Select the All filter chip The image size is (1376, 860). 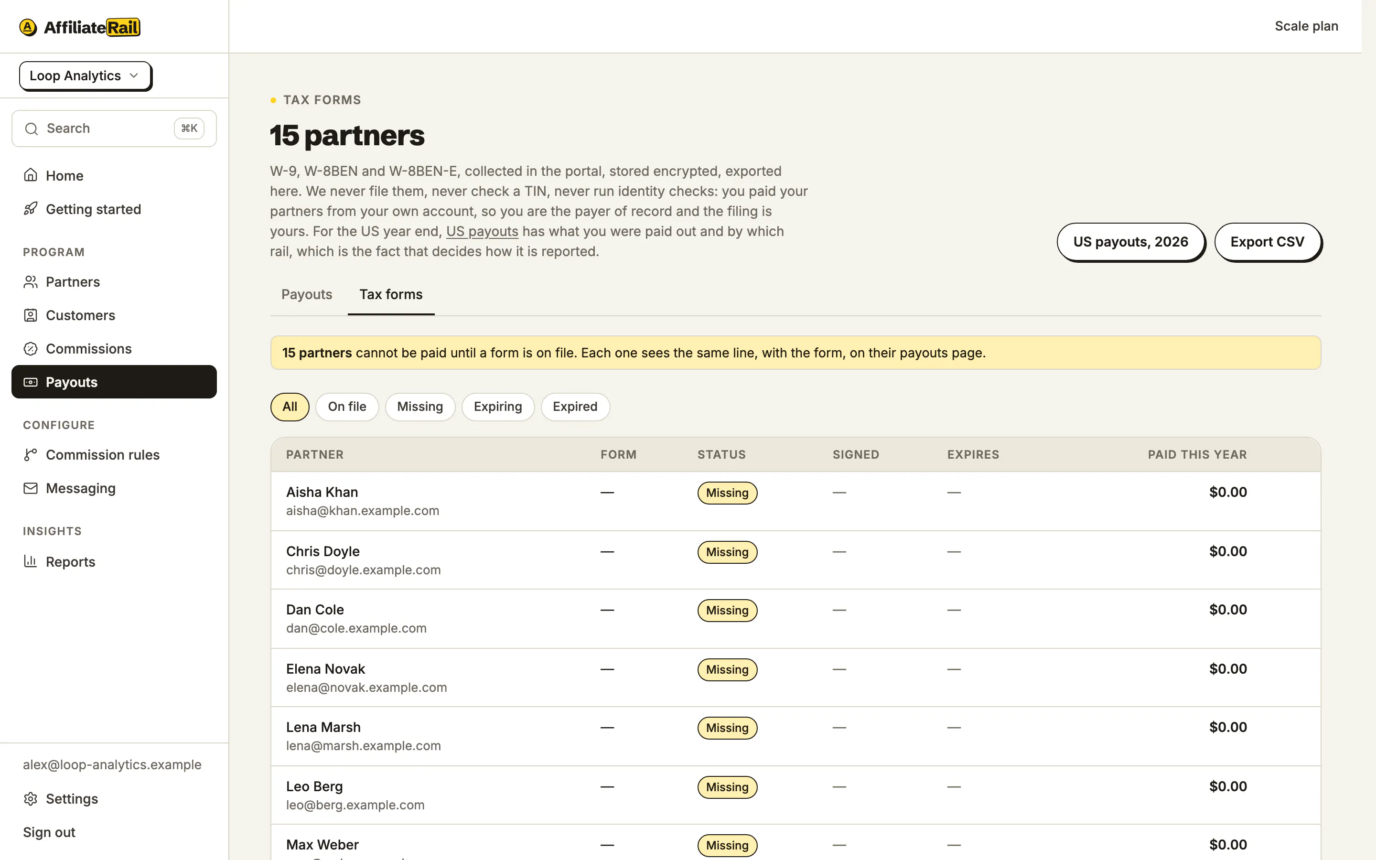[x=290, y=407]
